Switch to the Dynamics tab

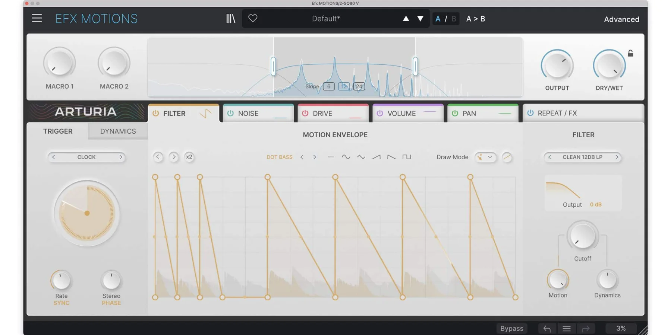(x=118, y=131)
